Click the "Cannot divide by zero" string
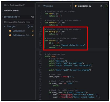Image resolution: width=110 pixels, height=102 pixels. pos(73,45)
